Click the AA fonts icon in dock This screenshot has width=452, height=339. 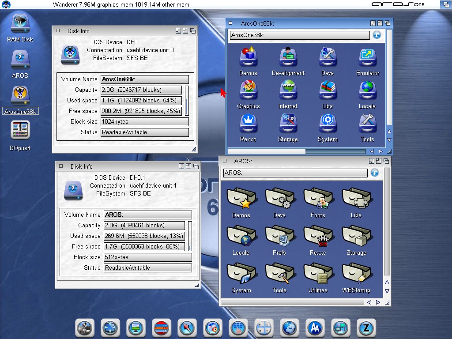tap(315, 328)
